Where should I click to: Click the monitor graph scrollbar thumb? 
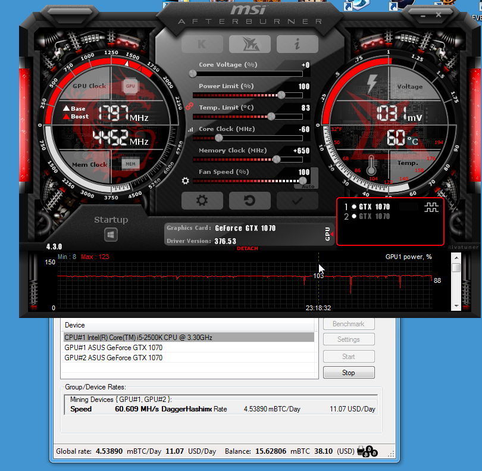click(x=456, y=267)
